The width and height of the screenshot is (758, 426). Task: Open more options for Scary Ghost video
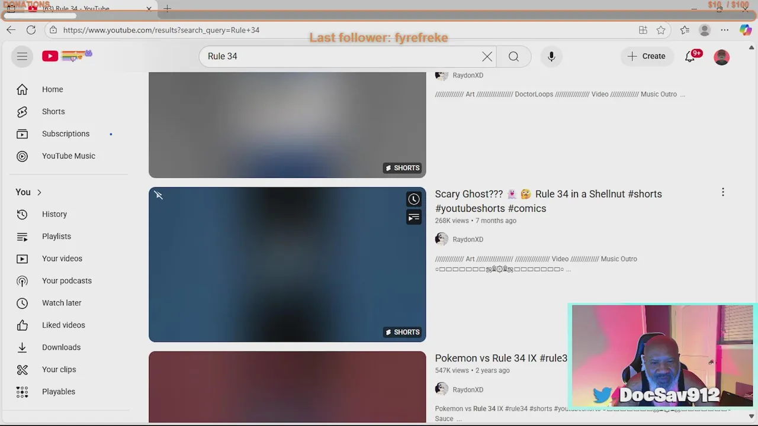point(722,192)
